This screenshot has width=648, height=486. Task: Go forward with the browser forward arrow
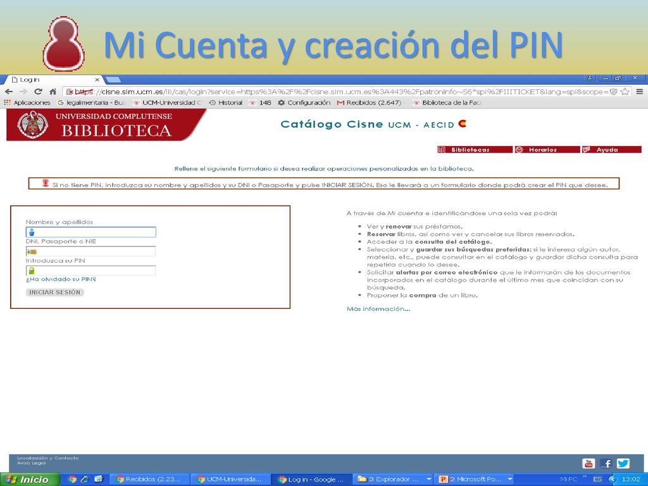coord(23,91)
